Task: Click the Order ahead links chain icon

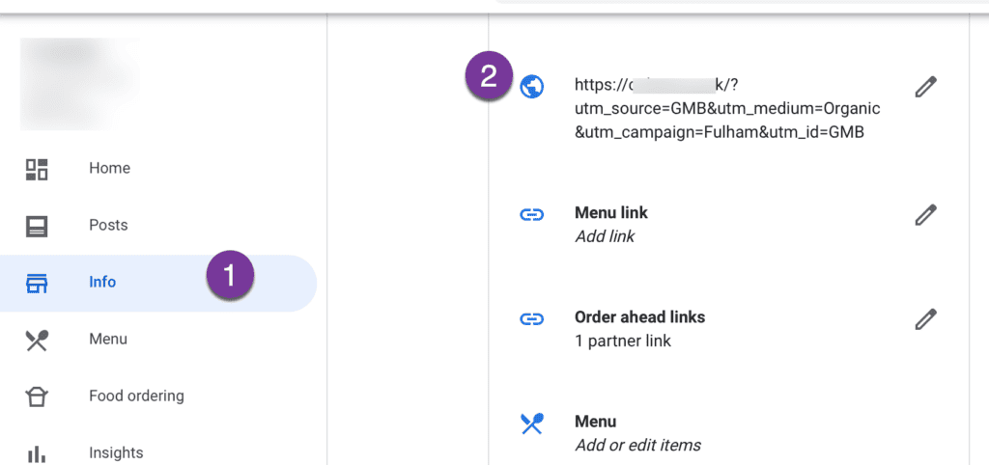Action: [532, 319]
